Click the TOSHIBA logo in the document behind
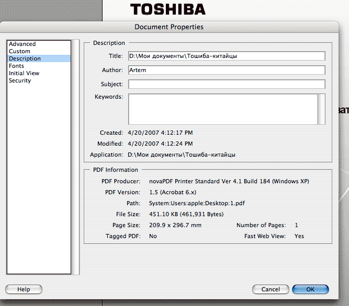This screenshot has height=306, width=349. (x=168, y=9)
